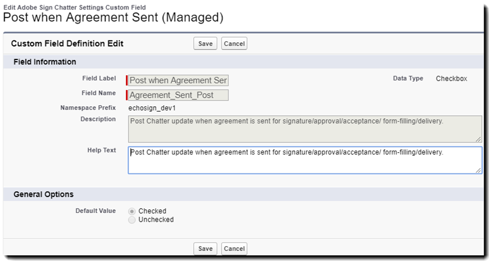Click into the Field Name input
Image resolution: width=489 pixels, height=261 pixels.
pos(178,95)
